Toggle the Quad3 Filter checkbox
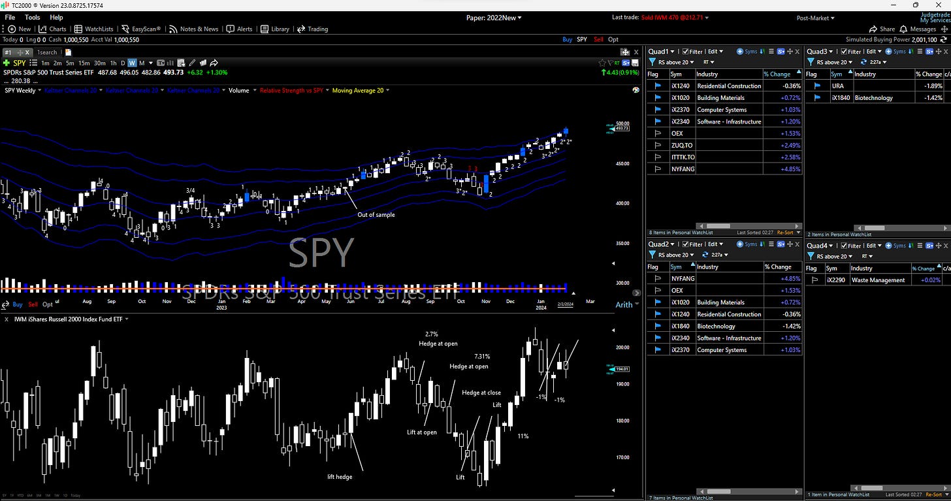Viewport: 951px width, 501px height. [844, 52]
